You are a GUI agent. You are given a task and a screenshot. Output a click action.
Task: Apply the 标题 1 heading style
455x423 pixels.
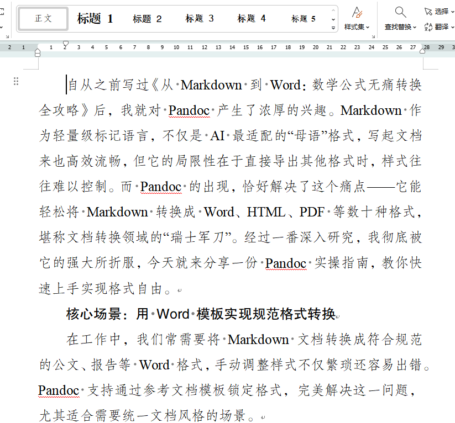tap(95, 19)
